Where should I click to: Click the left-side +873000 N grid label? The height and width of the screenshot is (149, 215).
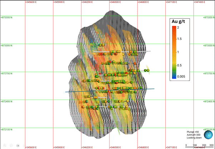6,45
